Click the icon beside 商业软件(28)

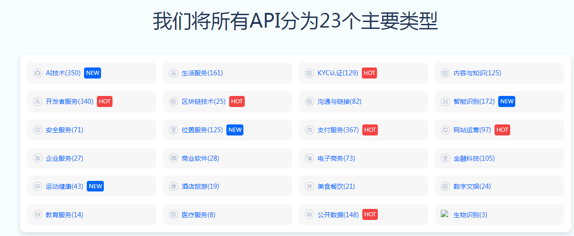pos(174,158)
